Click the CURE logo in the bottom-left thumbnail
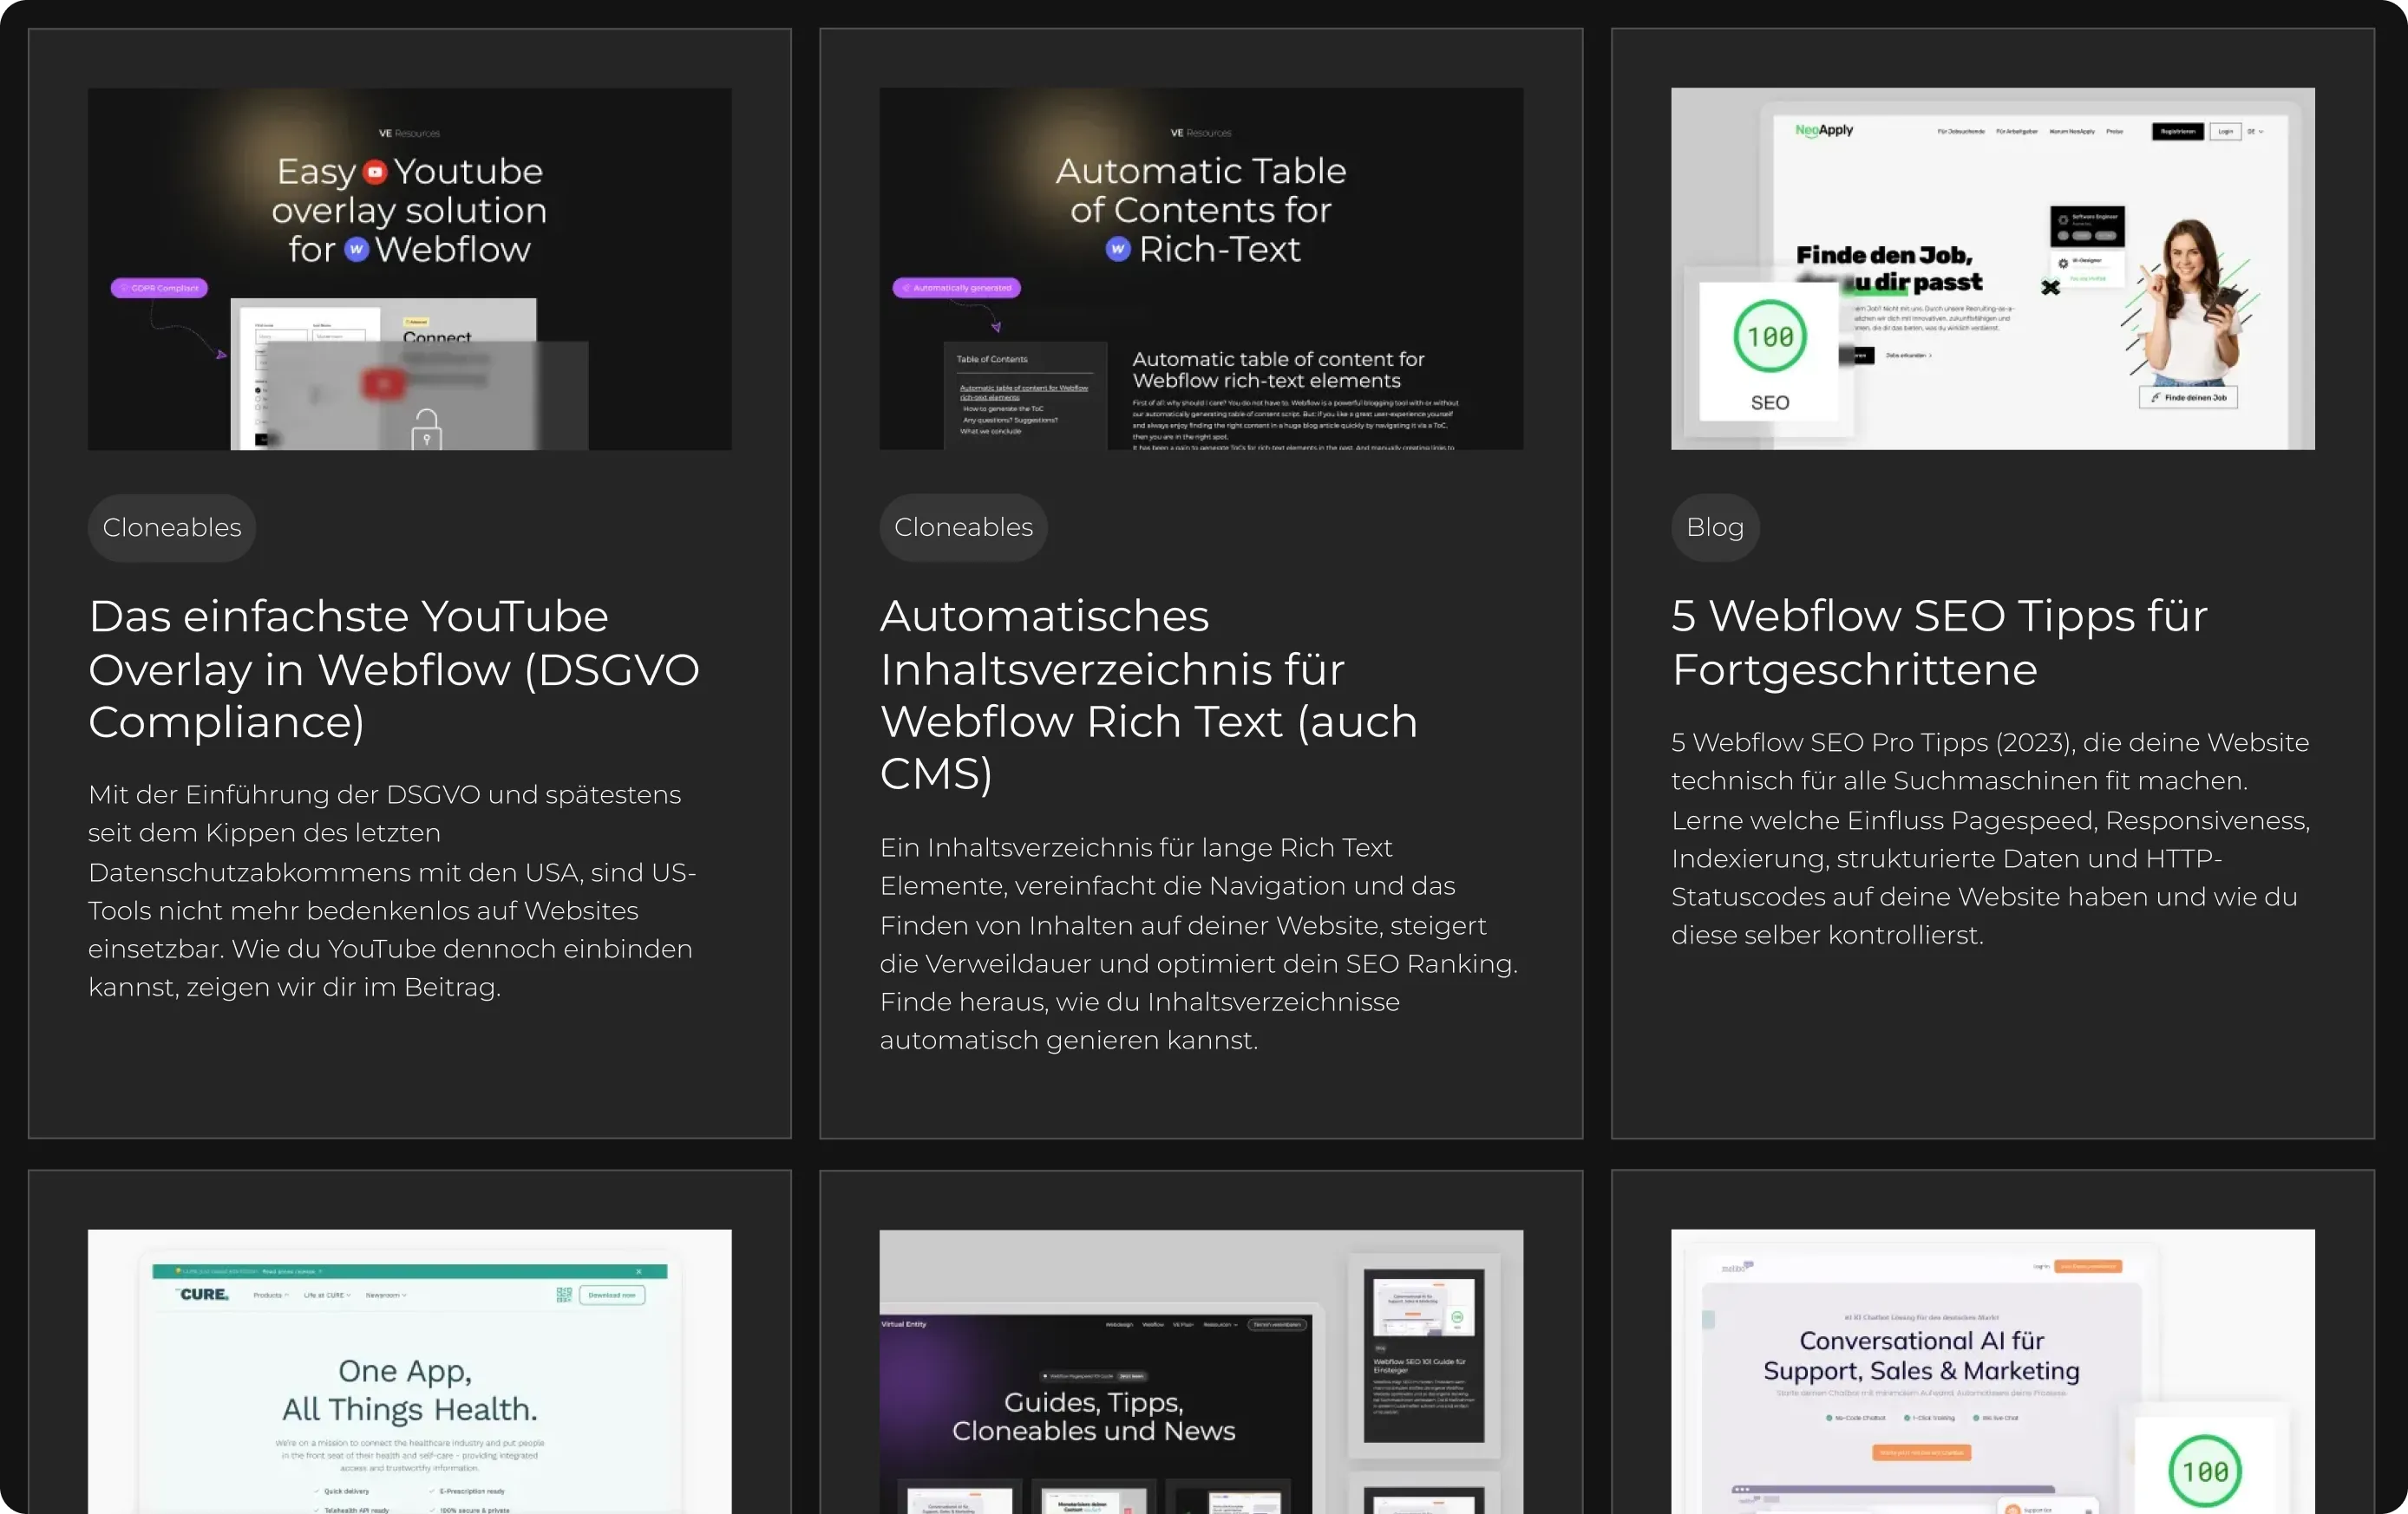Image resolution: width=2408 pixels, height=1514 pixels. coord(204,1294)
